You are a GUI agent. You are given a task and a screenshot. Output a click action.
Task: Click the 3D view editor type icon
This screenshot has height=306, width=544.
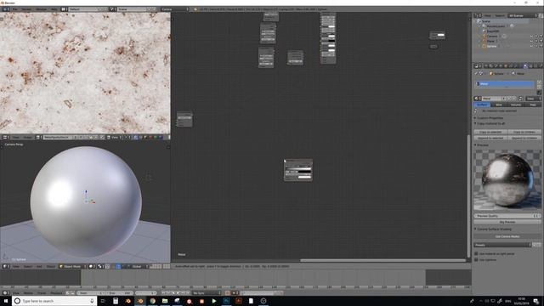pyautogui.click(x=6, y=266)
